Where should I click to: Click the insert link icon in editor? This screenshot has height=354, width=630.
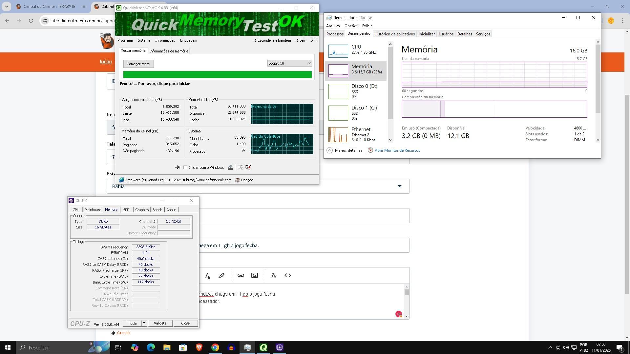point(241,275)
